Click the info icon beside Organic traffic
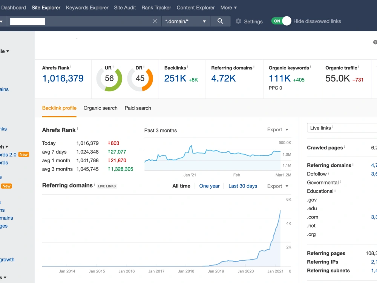 click(359, 67)
